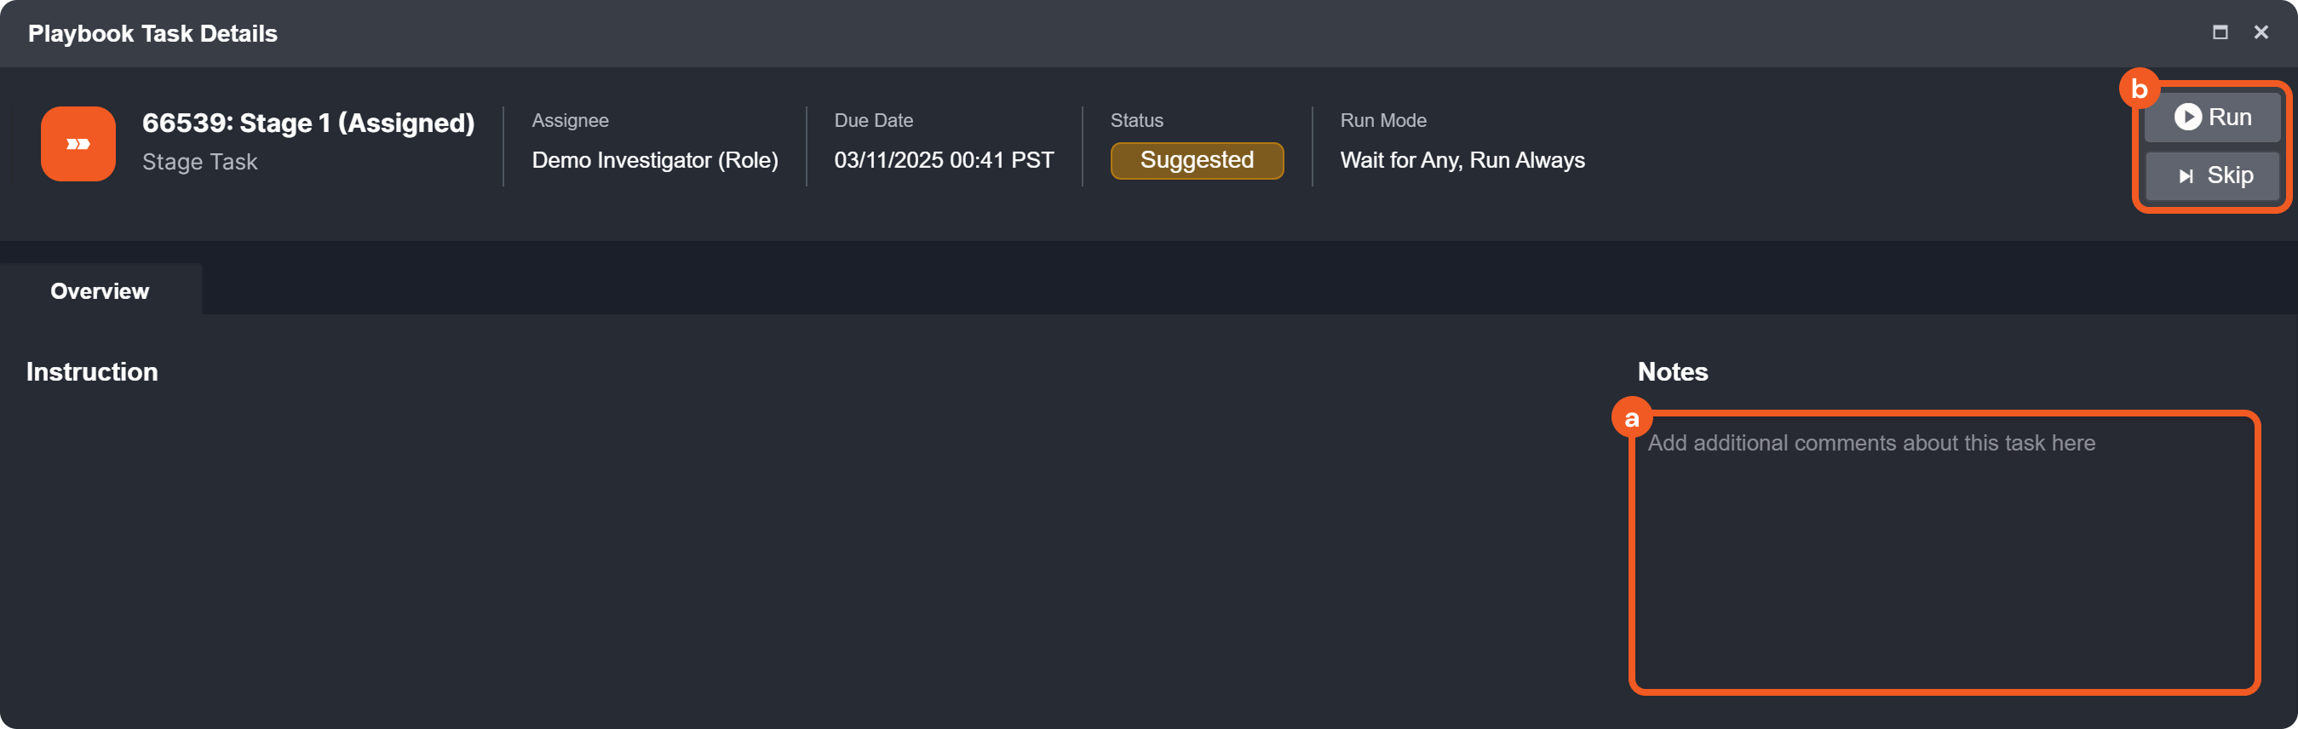
Task: Click the orange callout marker labeled a
Action: tap(1632, 417)
